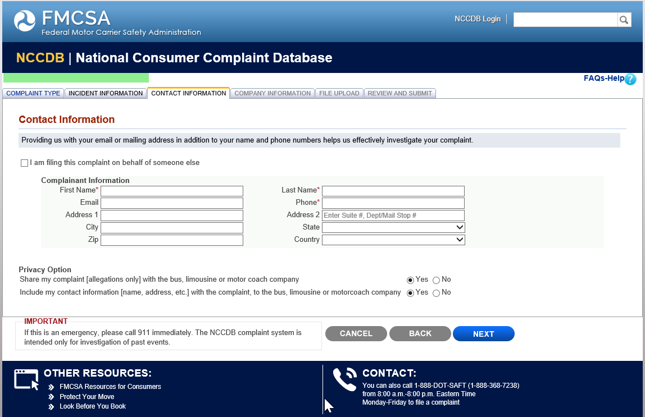Focus the Phone field
The width and height of the screenshot is (645, 417).
[x=393, y=203]
